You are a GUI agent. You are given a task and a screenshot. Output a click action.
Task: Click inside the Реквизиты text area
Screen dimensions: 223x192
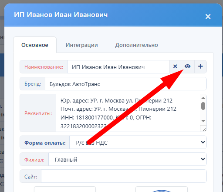pyautogui.click(x=128, y=113)
